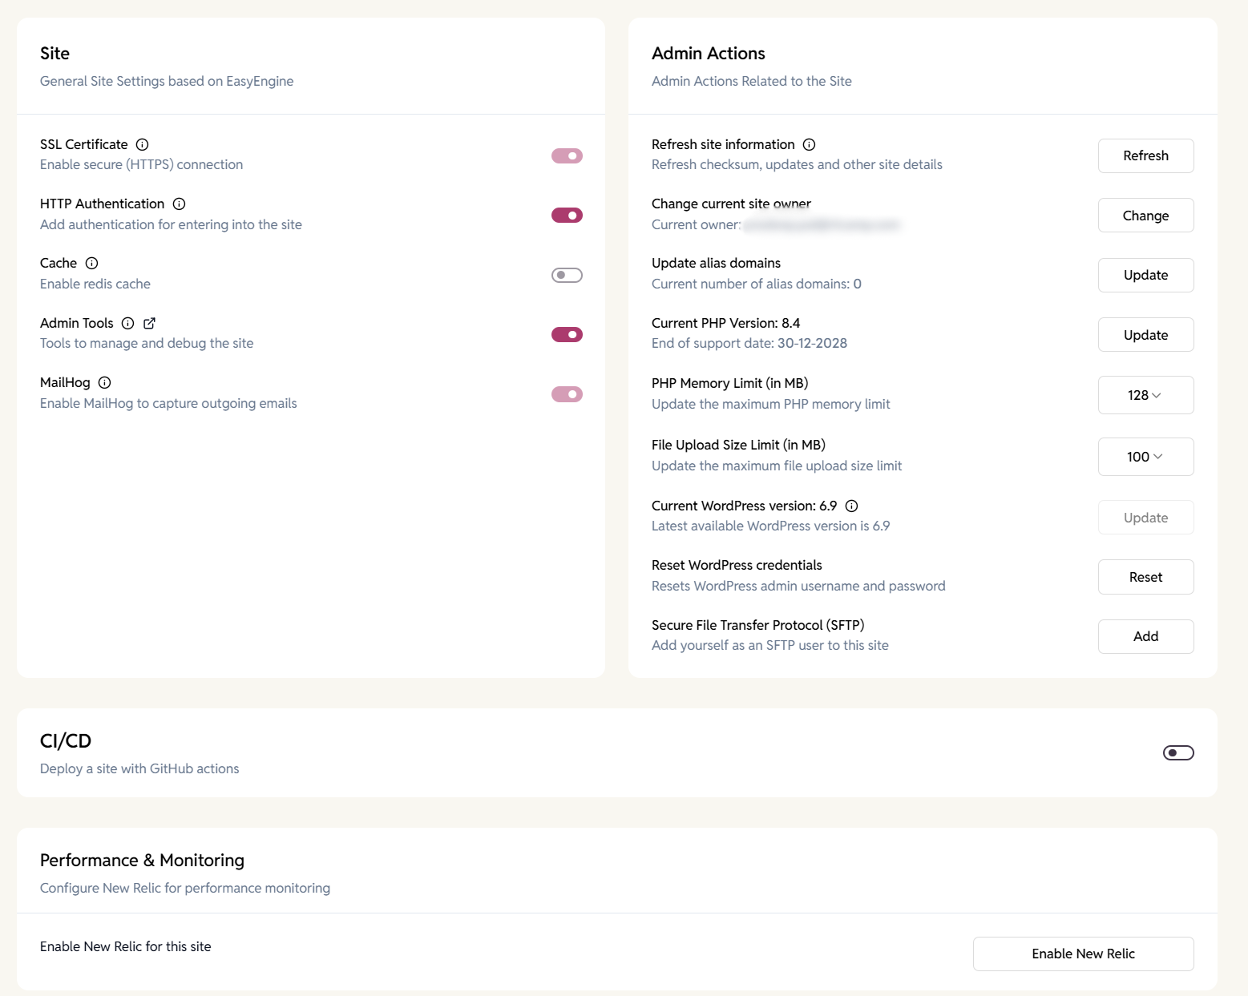The height and width of the screenshot is (996, 1248).
Task: Click the HTTP Authentication info icon
Action: pyautogui.click(x=180, y=204)
